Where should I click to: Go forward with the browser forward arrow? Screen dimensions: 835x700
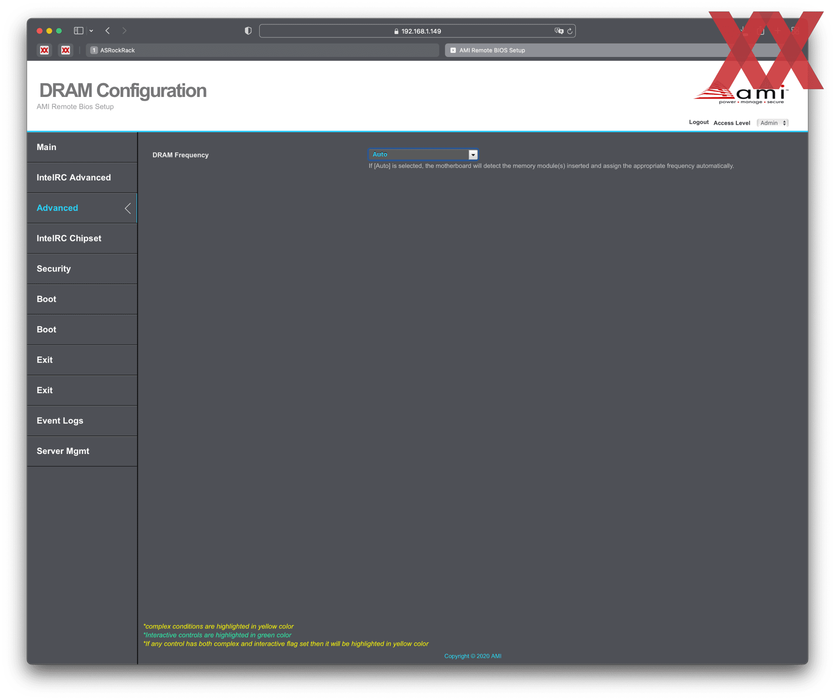point(124,31)
